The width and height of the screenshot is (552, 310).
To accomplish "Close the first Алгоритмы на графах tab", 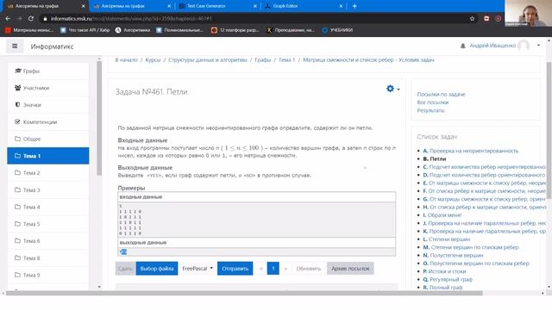I will click(x=84, y=6).
